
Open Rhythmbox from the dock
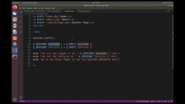point(15,26)
